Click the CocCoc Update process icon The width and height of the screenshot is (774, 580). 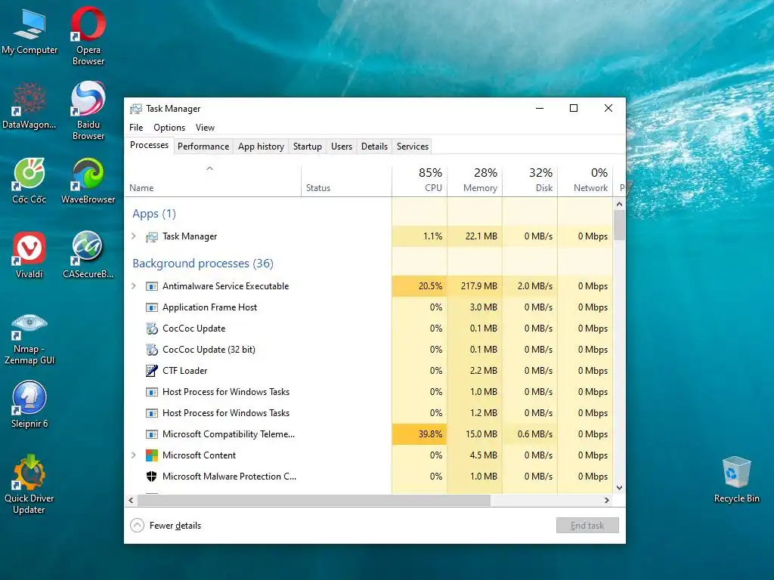(151, 329)
